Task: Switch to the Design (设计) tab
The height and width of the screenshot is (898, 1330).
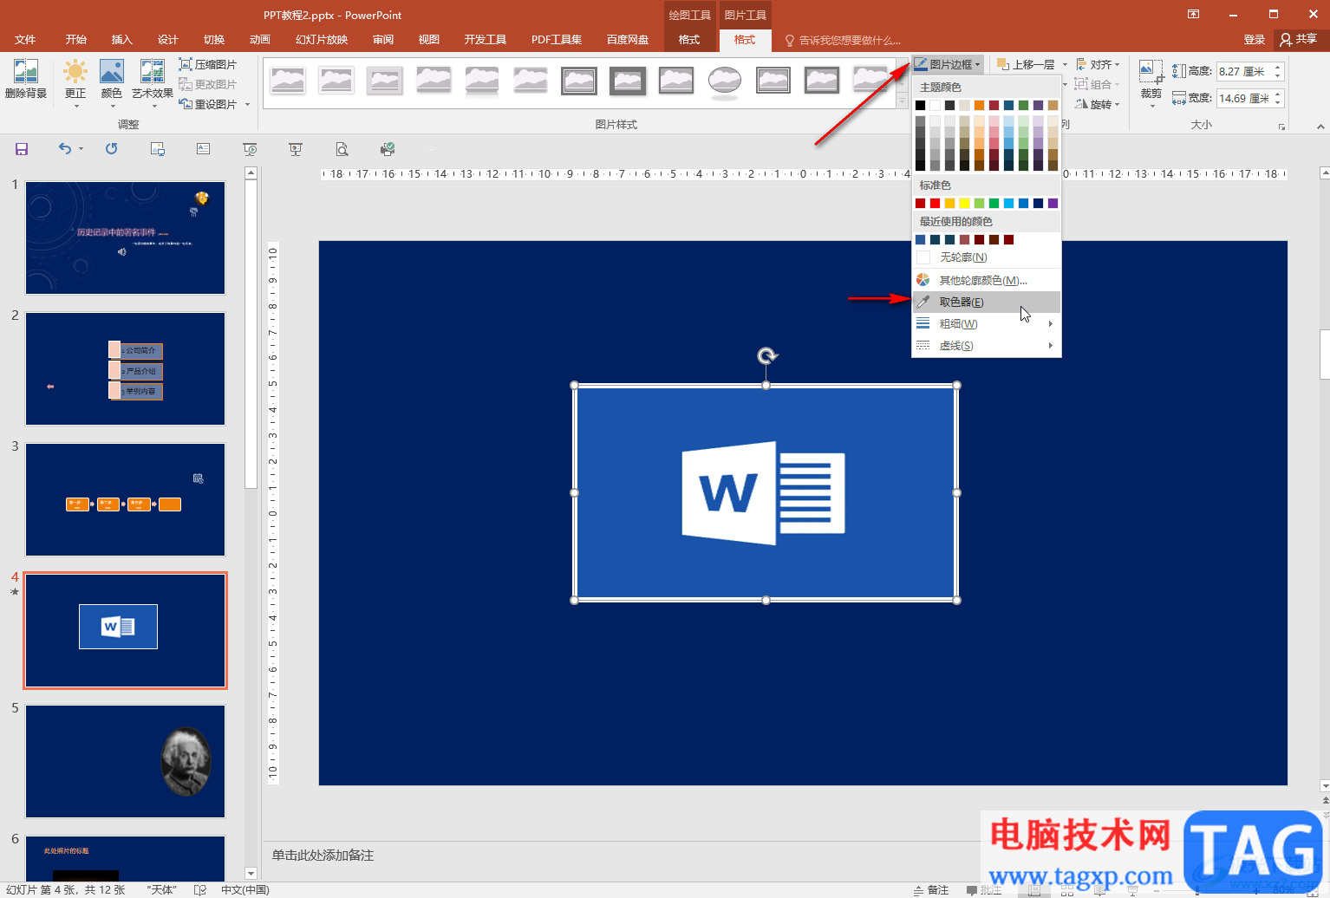Action: pos(168,40)
